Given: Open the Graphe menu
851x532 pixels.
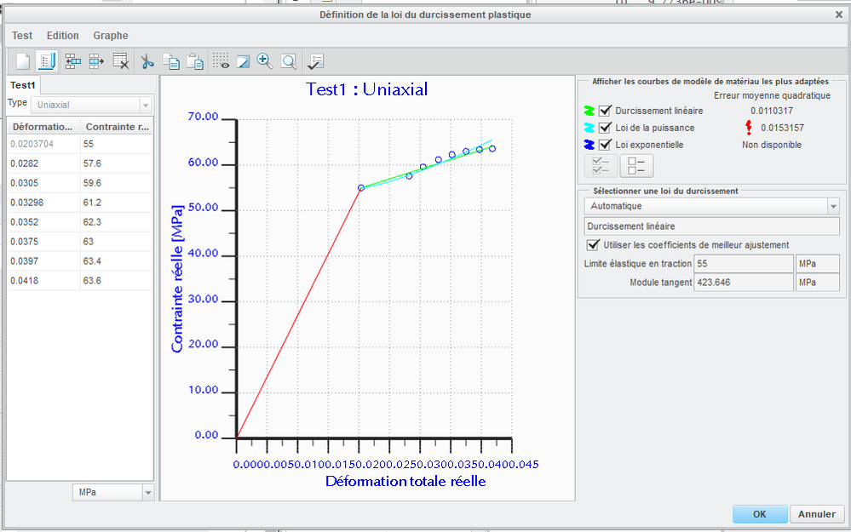Looking at the screenshot, I should [111, 36].
